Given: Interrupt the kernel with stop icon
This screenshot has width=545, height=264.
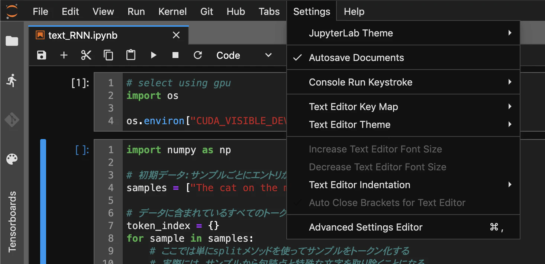Looking at the screenshot, I should point(175,55).
